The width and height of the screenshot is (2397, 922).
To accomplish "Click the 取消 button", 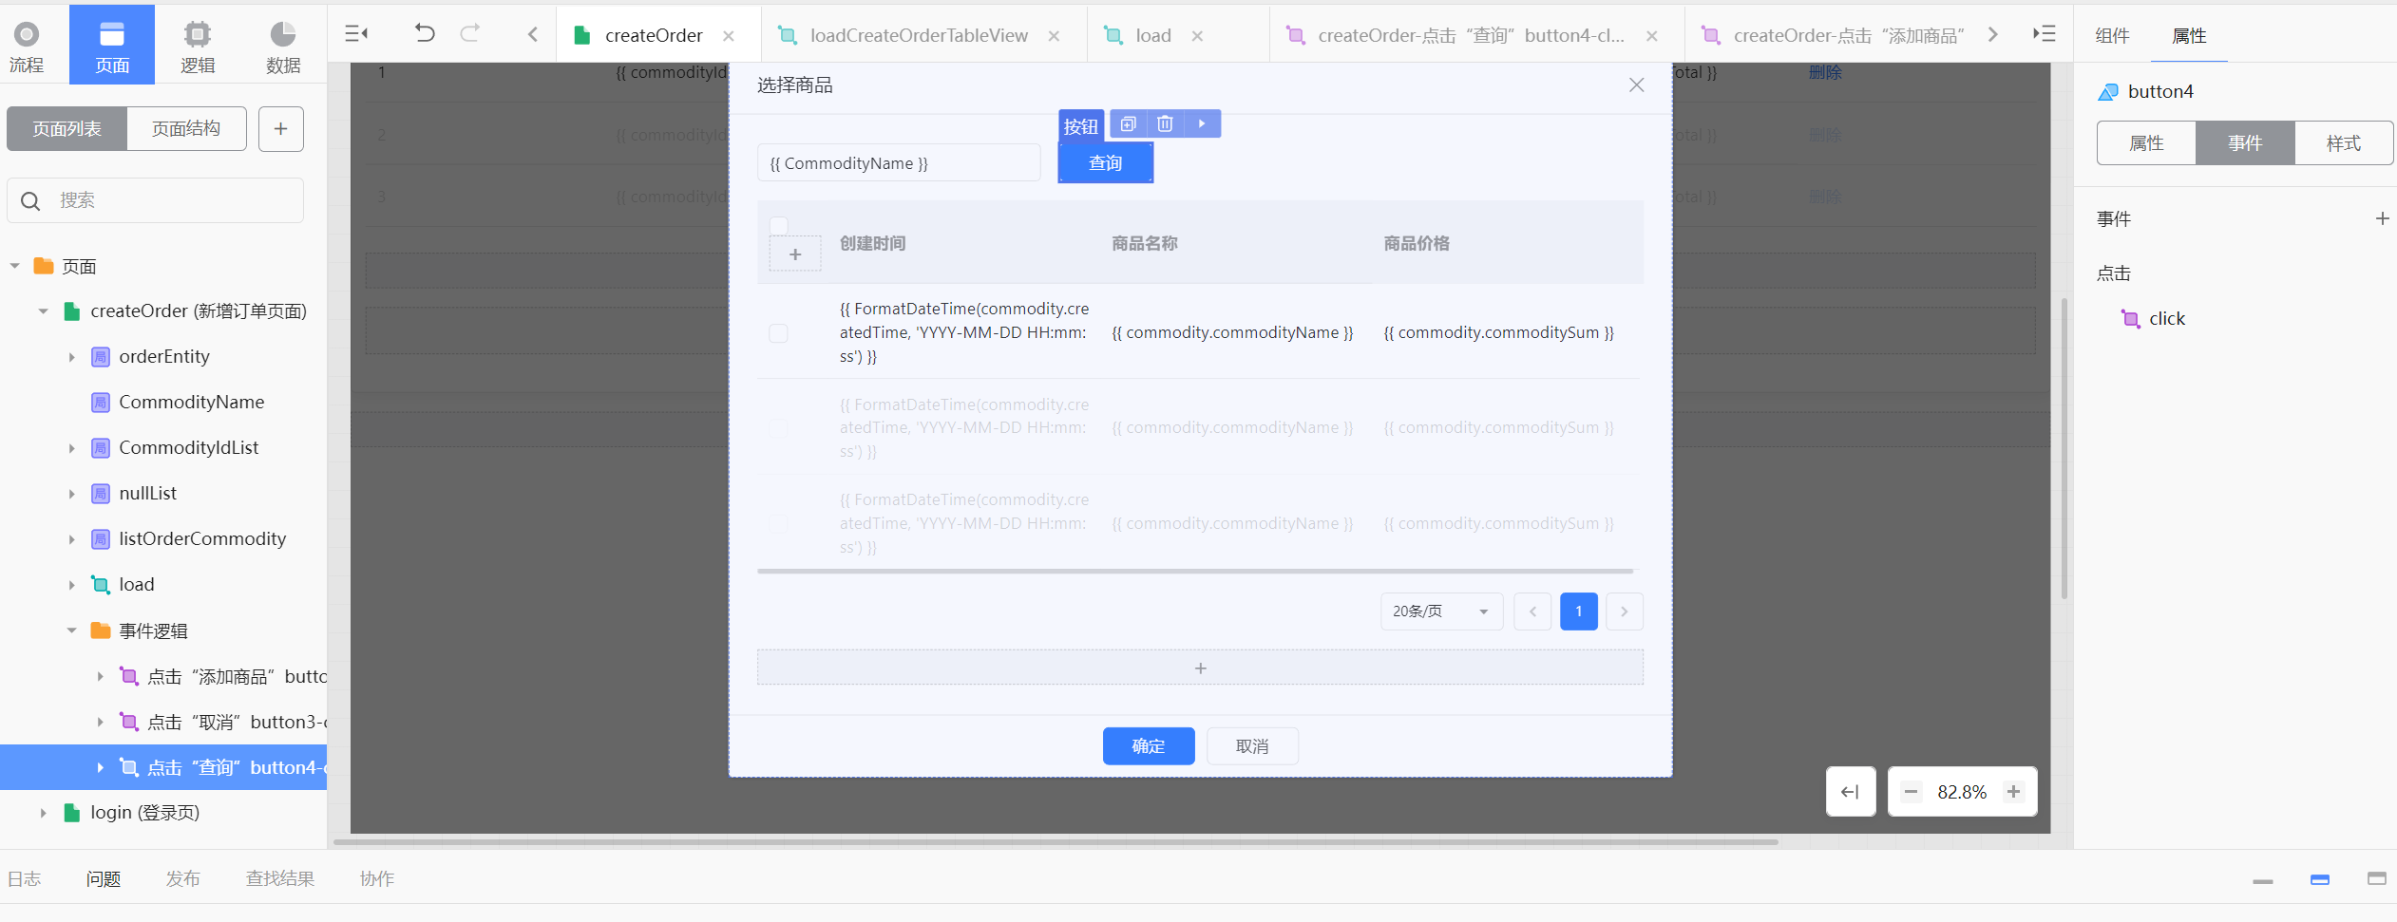I will pyautogui.click(x=1252, y=746).
